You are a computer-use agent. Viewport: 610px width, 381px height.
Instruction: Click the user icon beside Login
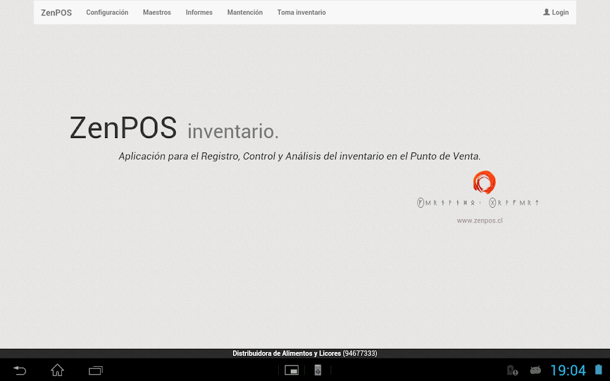pyautogui.click(x=547, y=12)
